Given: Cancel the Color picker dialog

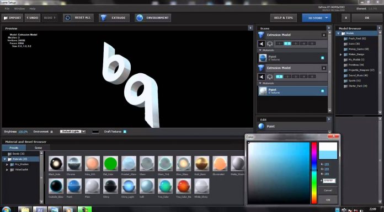Looking at the screenshot, I should 328,191.
